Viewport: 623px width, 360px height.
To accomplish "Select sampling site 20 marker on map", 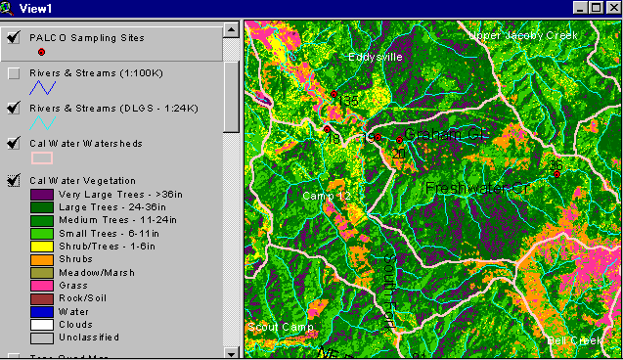I will click(x=399, y=140).
